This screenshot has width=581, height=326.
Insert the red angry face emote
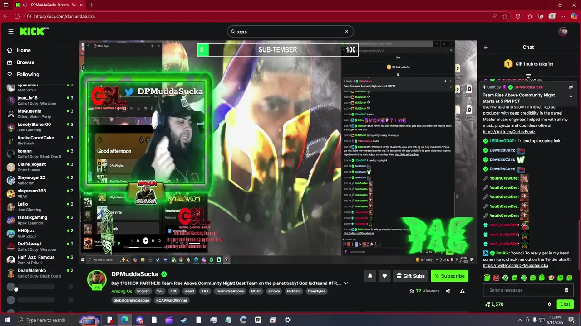point(496,278)
